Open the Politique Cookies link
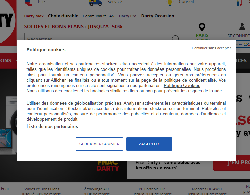250x195 pixels. coord(182,85)
